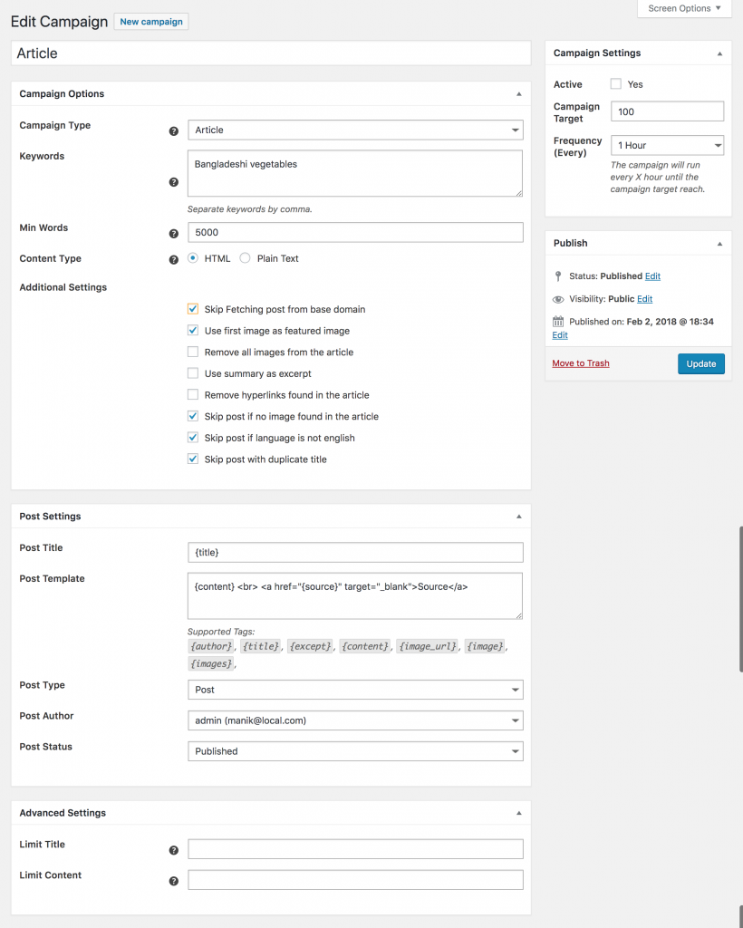This screenshot has width=743, height=928.
Task: Uncheck Use first image as featured image
Action: point(193,330)
